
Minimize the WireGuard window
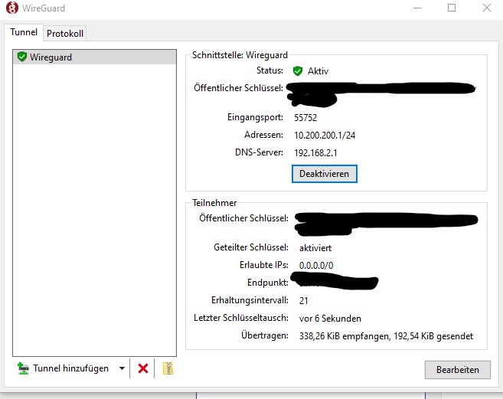click(x=417, y=8)
